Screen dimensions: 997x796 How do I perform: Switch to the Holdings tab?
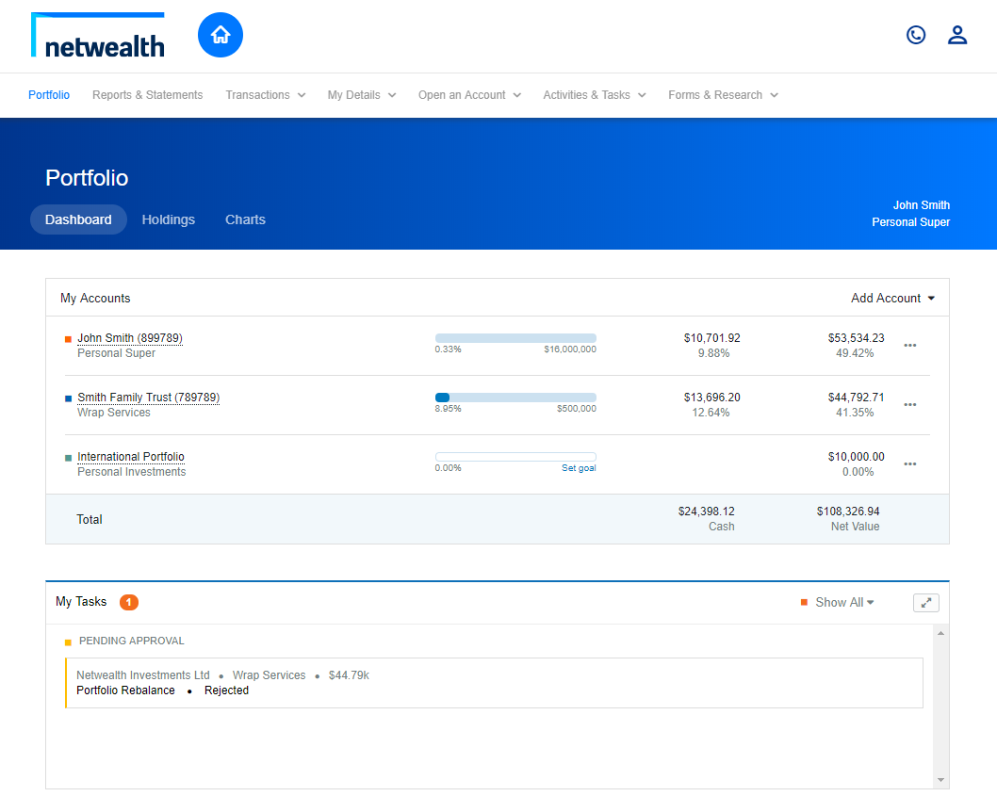click(169, 219)
